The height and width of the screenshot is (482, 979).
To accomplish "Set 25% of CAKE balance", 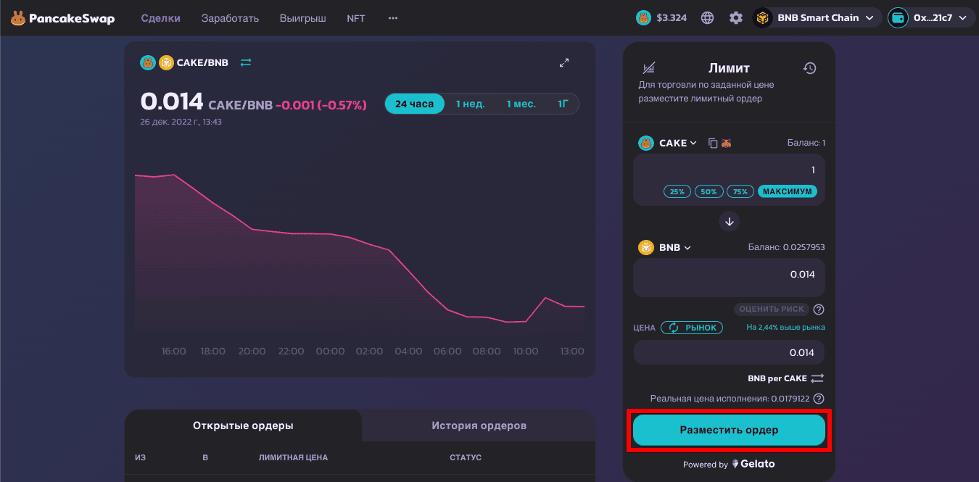I will point(677,191).
